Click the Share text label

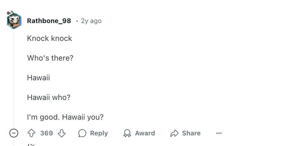point(191,133)
